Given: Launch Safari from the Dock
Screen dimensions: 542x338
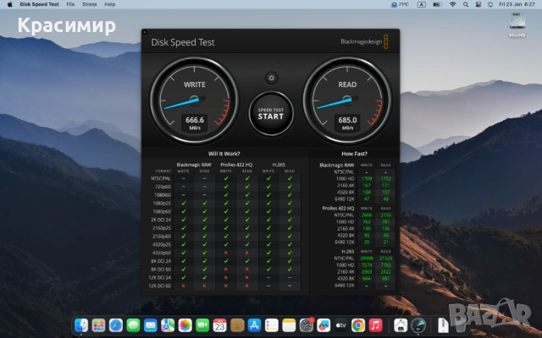Looking at the screenshot, I should 116,325.
